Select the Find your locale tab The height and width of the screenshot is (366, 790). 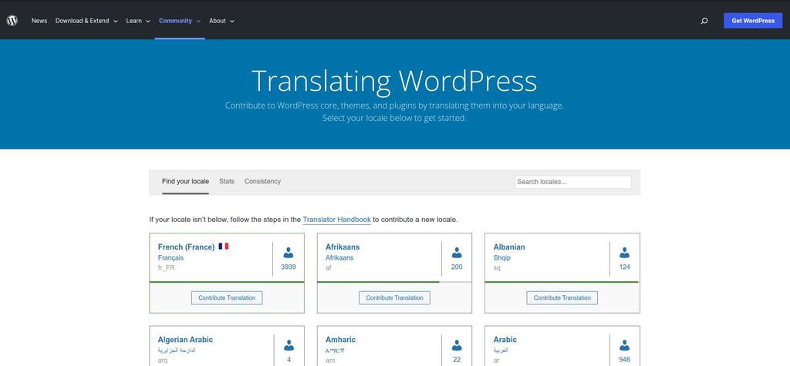[185, 181]
